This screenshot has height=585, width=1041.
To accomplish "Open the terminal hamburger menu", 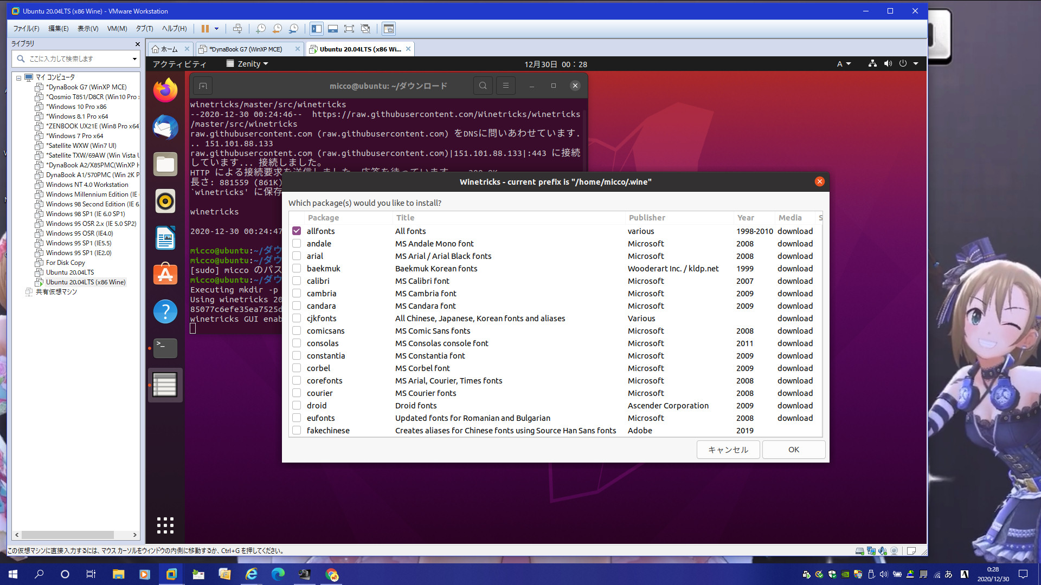I will point(505,86).
